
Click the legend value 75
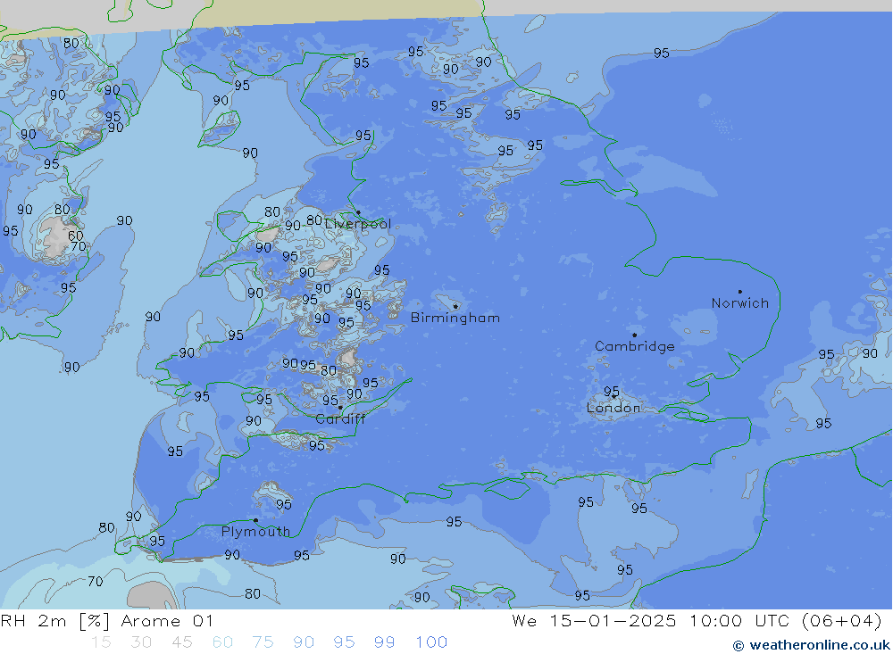[x=263, y=642]
